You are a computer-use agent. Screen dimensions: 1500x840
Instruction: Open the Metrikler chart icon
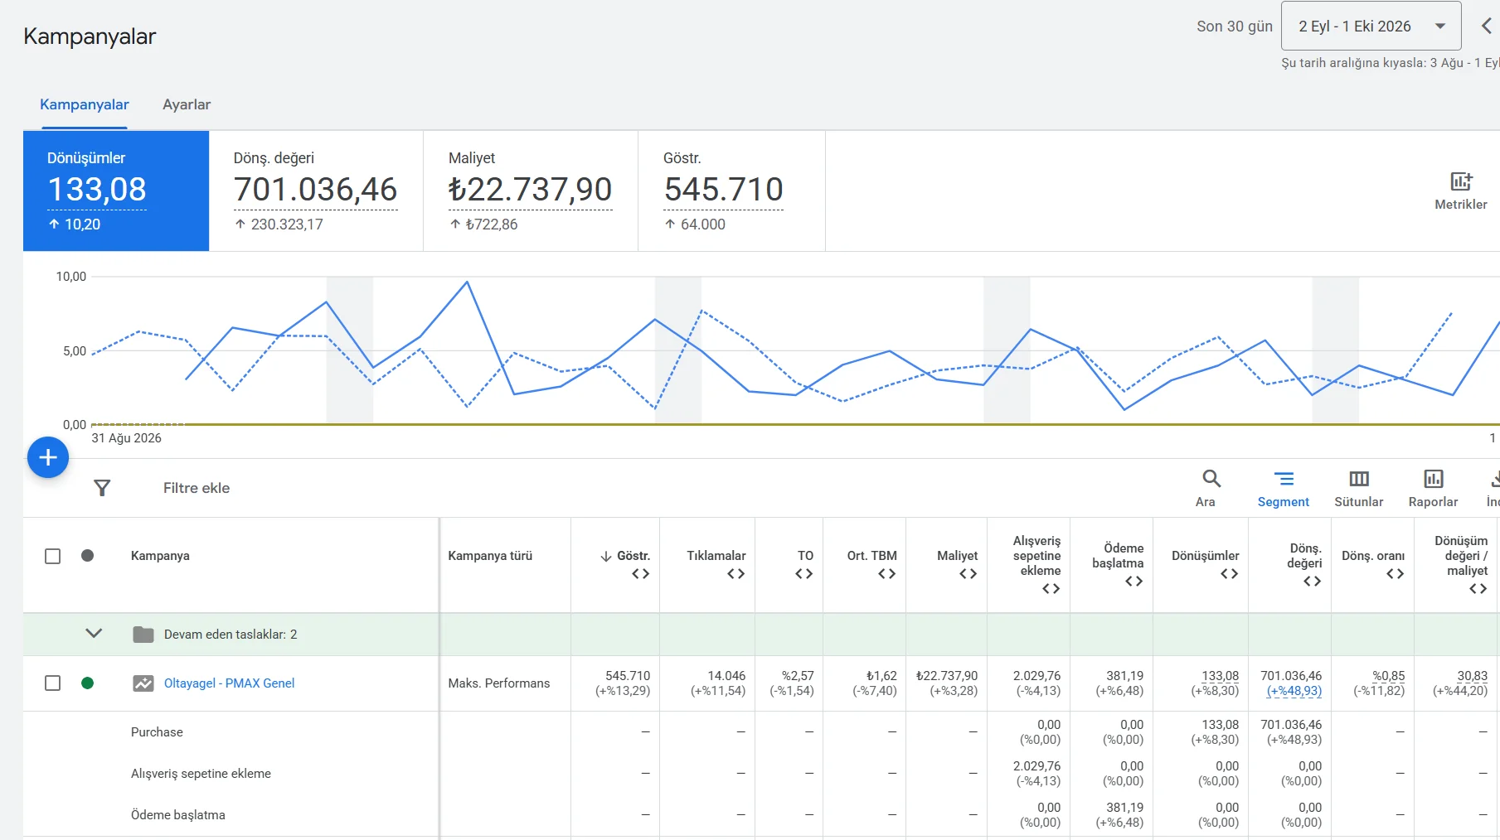(1460, 181)
